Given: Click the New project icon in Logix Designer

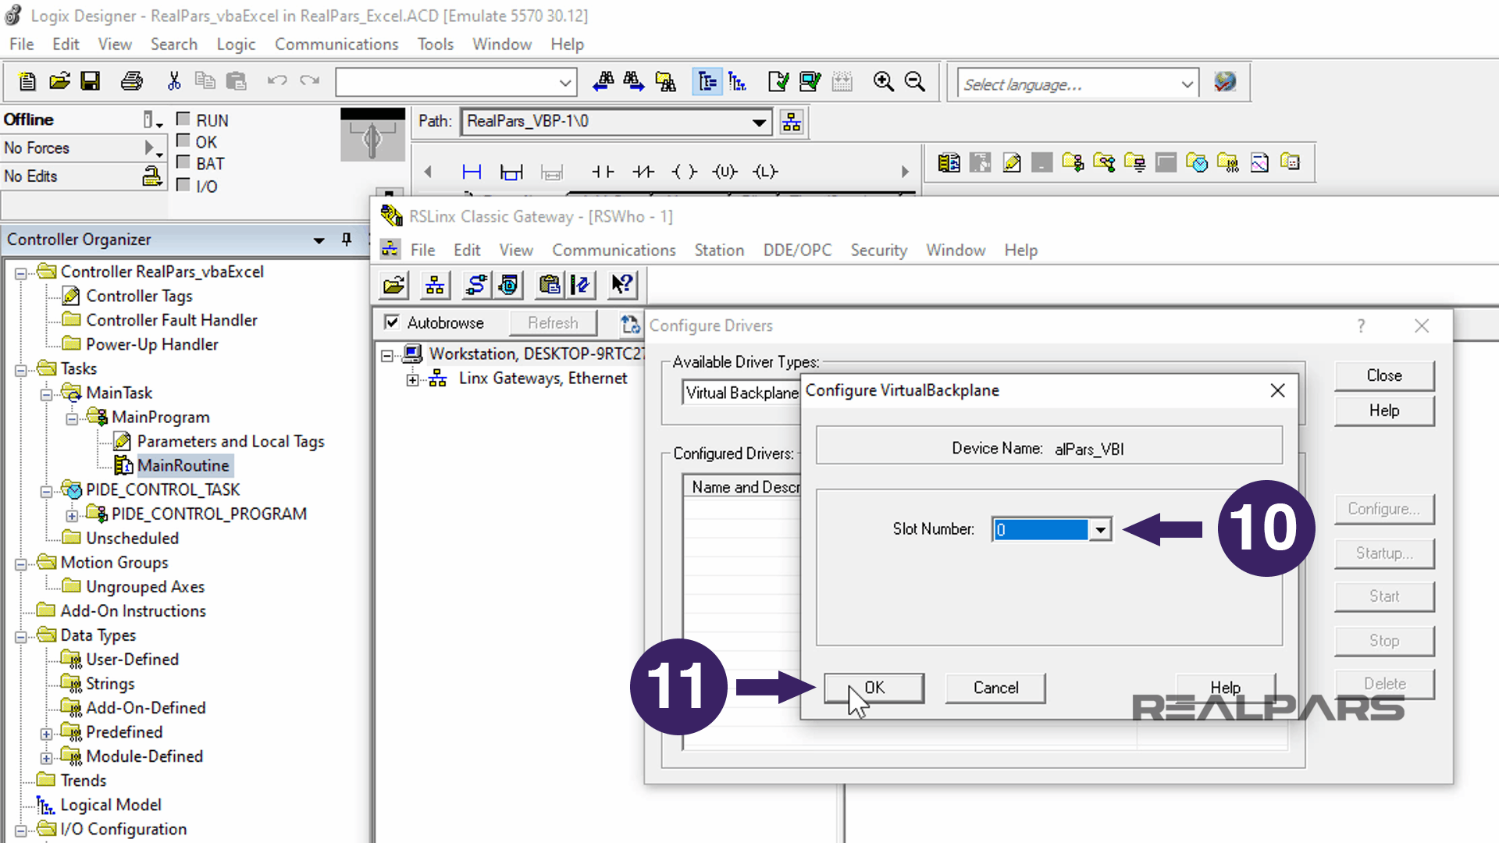Looking at the screenshot, I should 27,82.
